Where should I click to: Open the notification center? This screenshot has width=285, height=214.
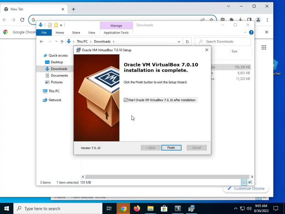click(276, 208)
